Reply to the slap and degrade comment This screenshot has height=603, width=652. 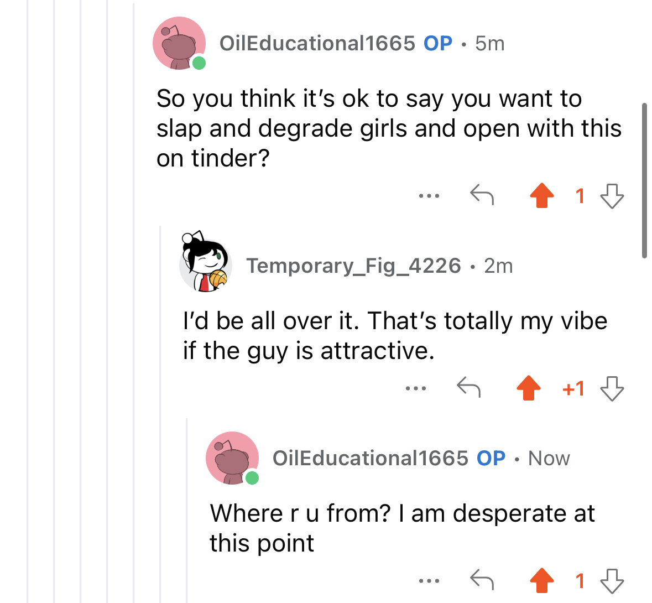pos(482,195)
